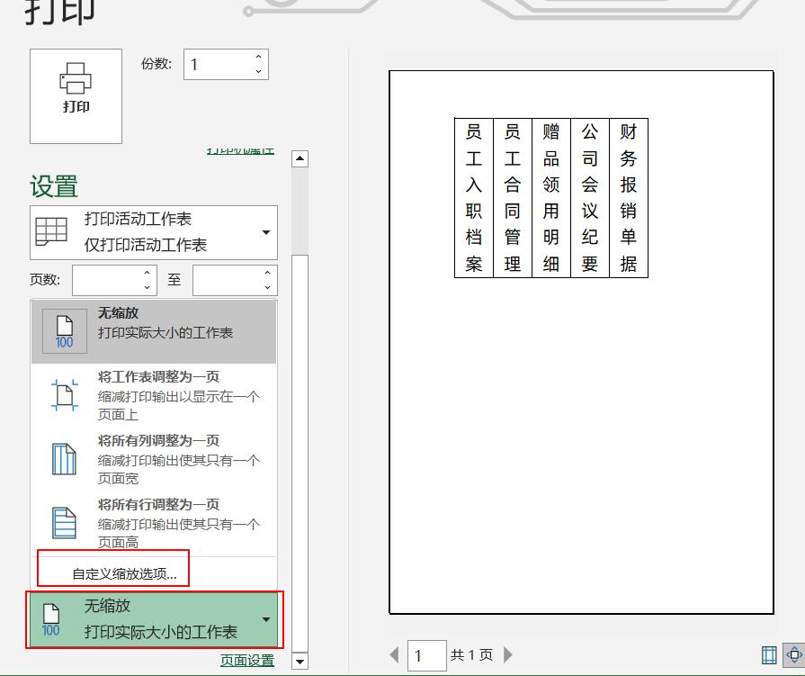Viewport: 805px width, 676px height.
Task: Click the printer icon on Print button
Action: tap(76, 78)
